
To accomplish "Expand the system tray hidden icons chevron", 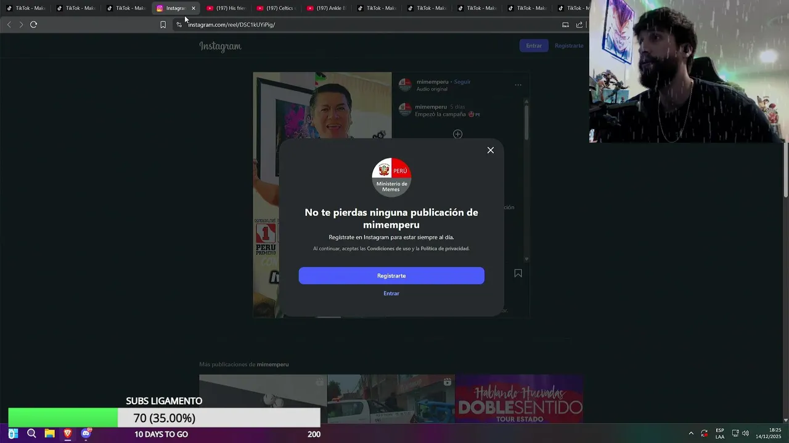I will click(691, 434).
